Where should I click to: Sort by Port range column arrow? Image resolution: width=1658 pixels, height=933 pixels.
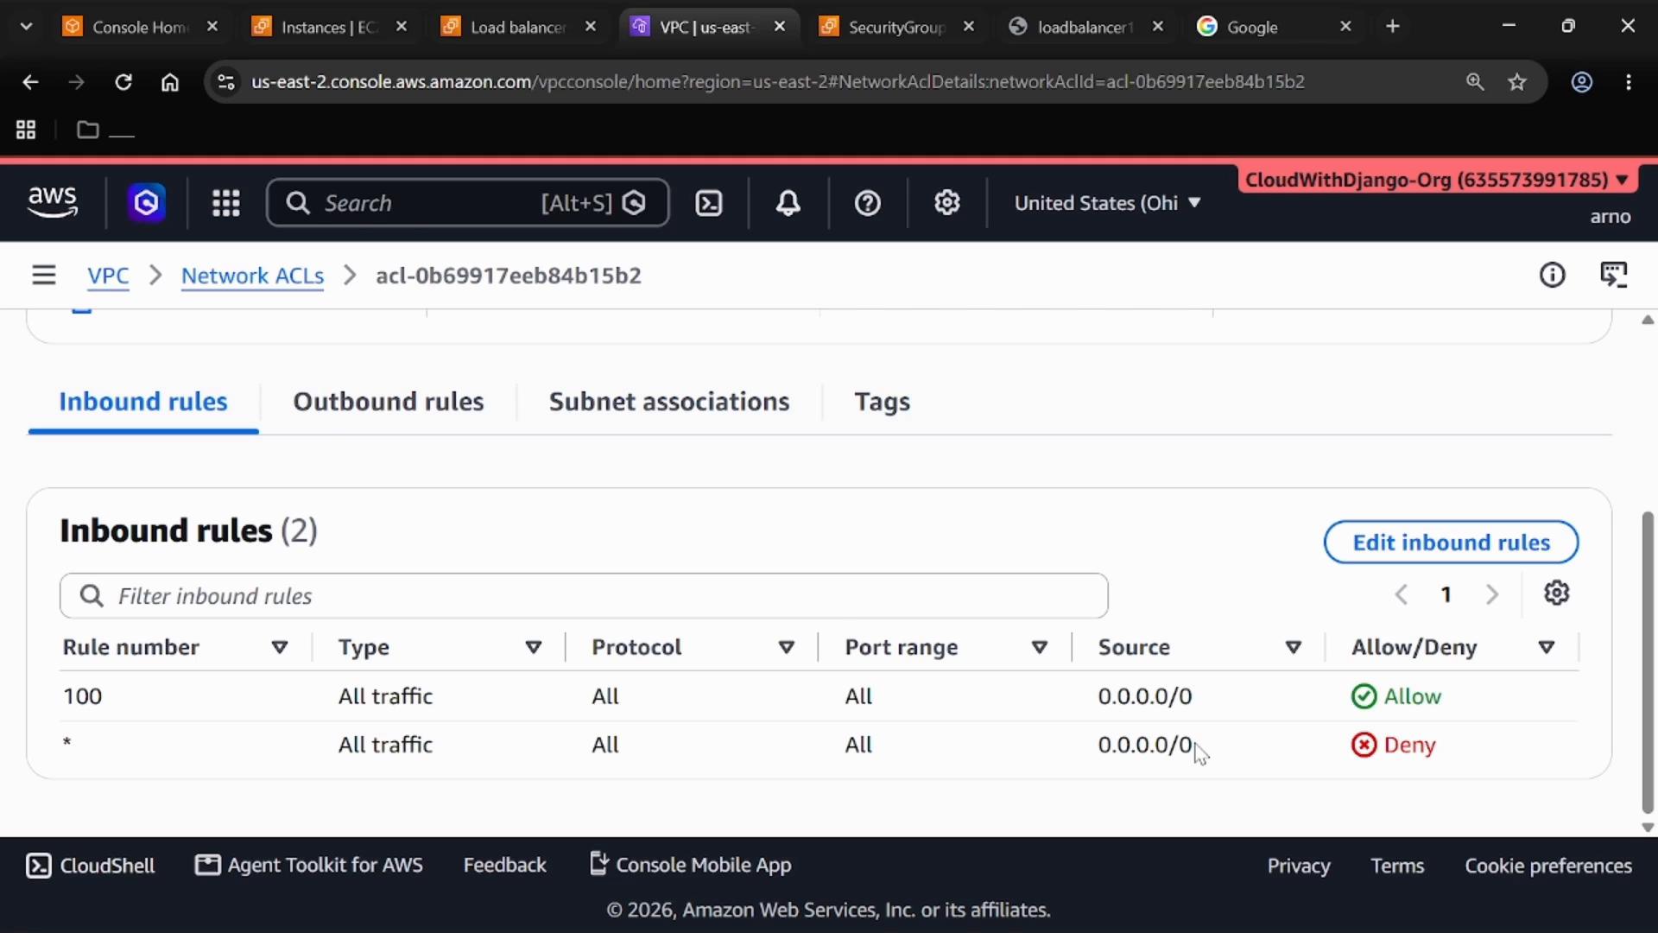tap(1040, 648)
